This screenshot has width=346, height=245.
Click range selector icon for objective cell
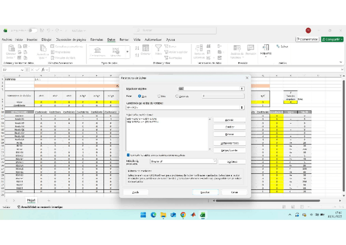tap(242, 89)
